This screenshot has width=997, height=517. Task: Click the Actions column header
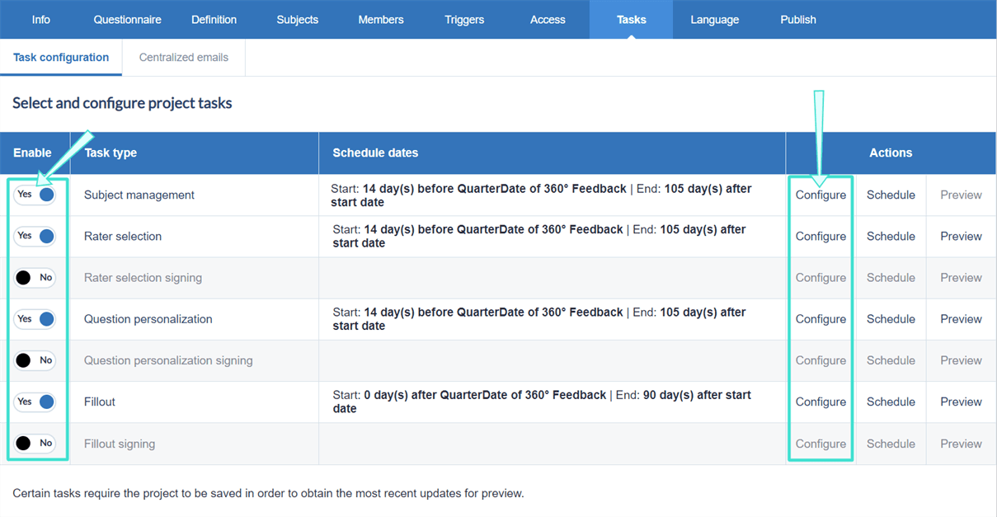pyautogui.click(x=891, y=153)
